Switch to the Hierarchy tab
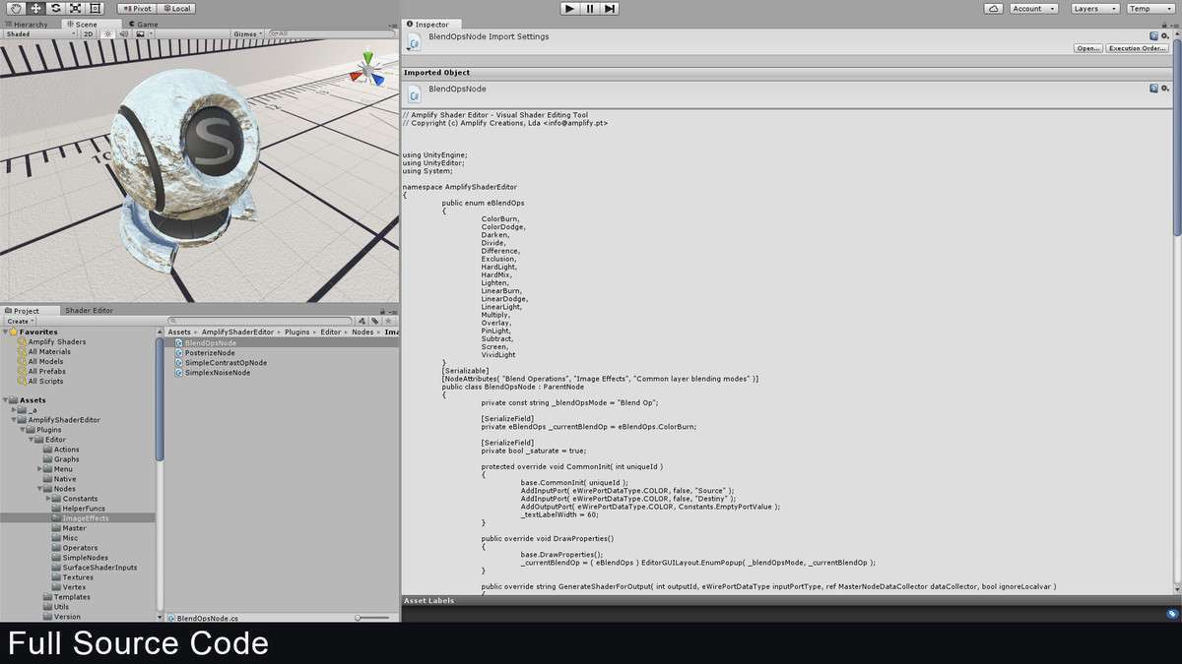 click(x=26, y=24)
